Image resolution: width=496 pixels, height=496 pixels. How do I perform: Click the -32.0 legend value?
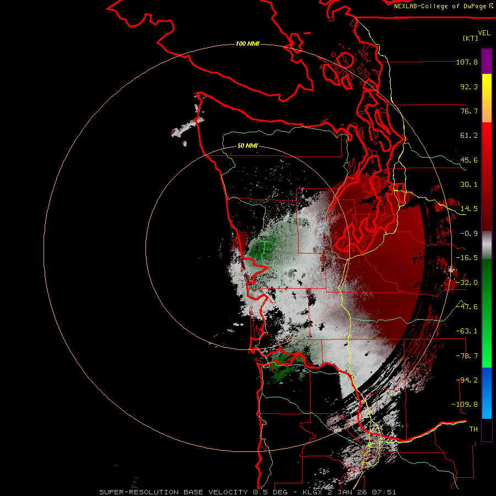tap(467, 283)
